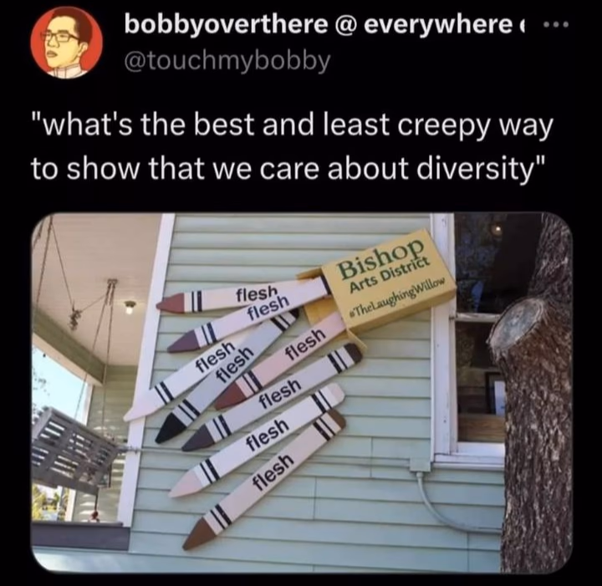Click the porch ceiling light in photo
Viewport: 602px width, 586px height.
(x=130, y=307)
